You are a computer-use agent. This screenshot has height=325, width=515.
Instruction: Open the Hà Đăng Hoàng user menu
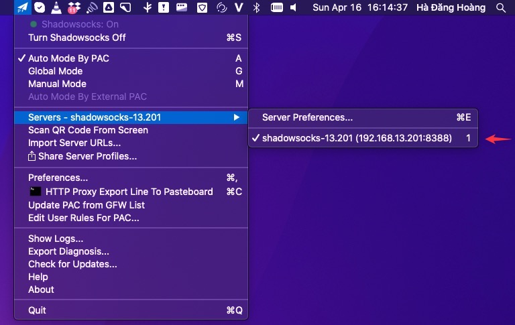click(451, 7)
